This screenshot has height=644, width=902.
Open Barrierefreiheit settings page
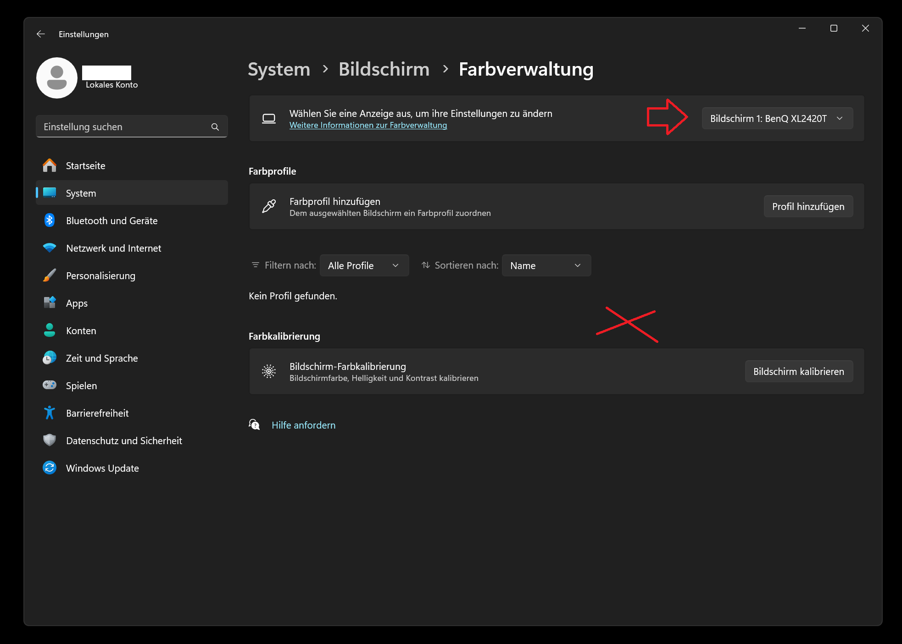coord(132,413)
